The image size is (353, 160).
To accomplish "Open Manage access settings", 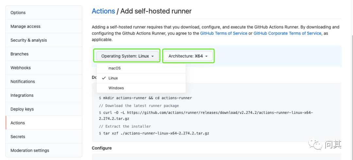I will tap(44, 27).
